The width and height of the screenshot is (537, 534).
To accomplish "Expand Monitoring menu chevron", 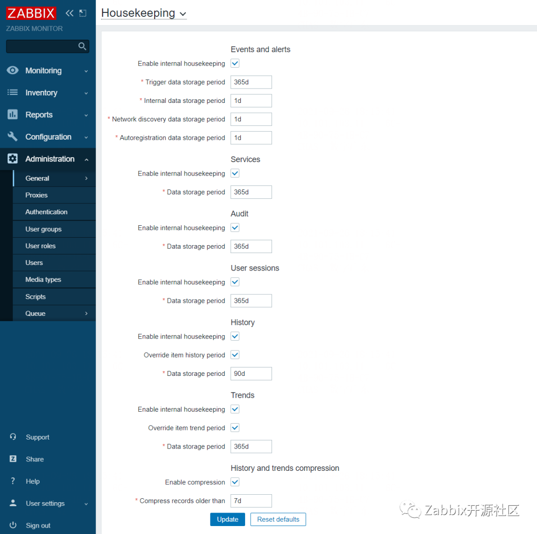I will tap(87, 71).
